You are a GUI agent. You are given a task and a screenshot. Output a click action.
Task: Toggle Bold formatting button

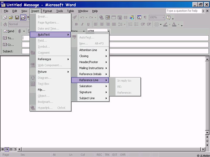(76, 24)
